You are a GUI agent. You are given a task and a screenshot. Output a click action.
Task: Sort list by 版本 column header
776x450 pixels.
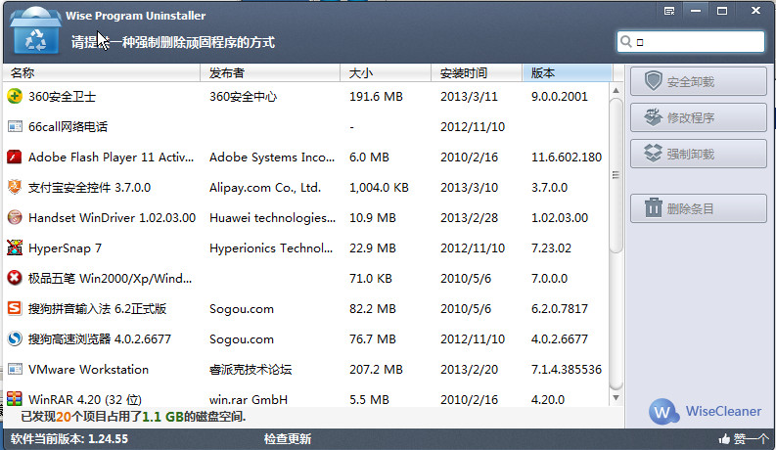pyautogui.click(x=568, y=73)
